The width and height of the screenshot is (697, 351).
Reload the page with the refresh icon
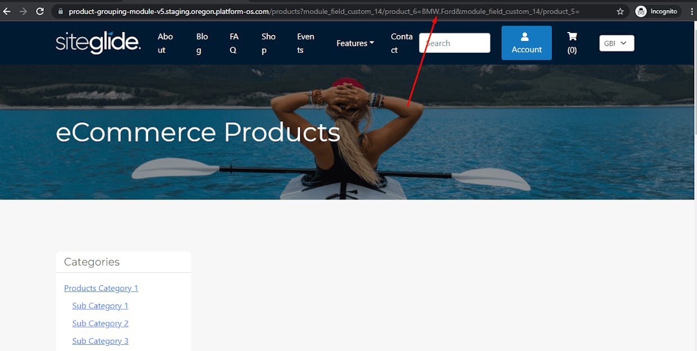tap(40, 11)
